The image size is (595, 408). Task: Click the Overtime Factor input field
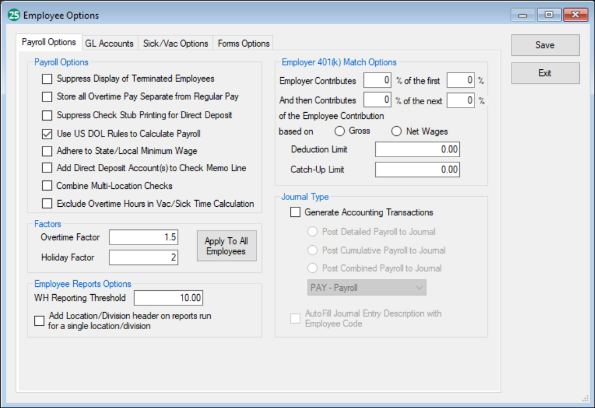click(143, 237)
